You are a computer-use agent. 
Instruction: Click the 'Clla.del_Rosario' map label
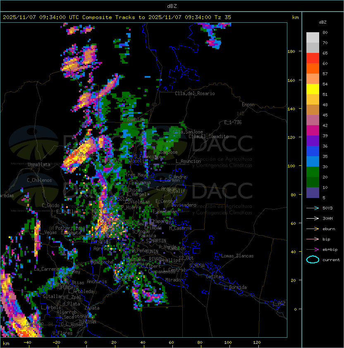(195, 93)
